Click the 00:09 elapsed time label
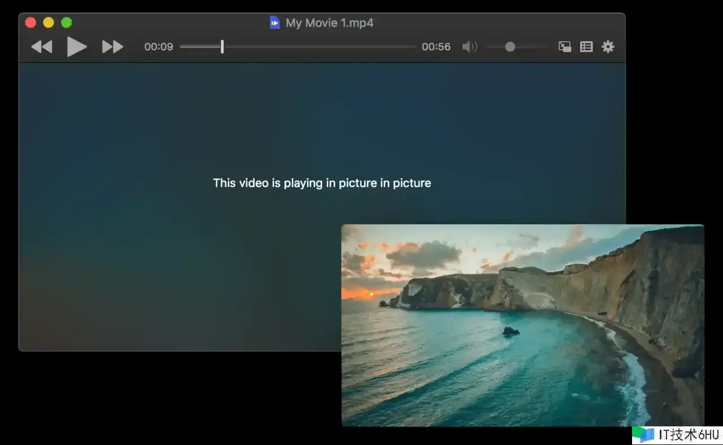Viewport: 723px width, 445px height. tap(158, 47)
